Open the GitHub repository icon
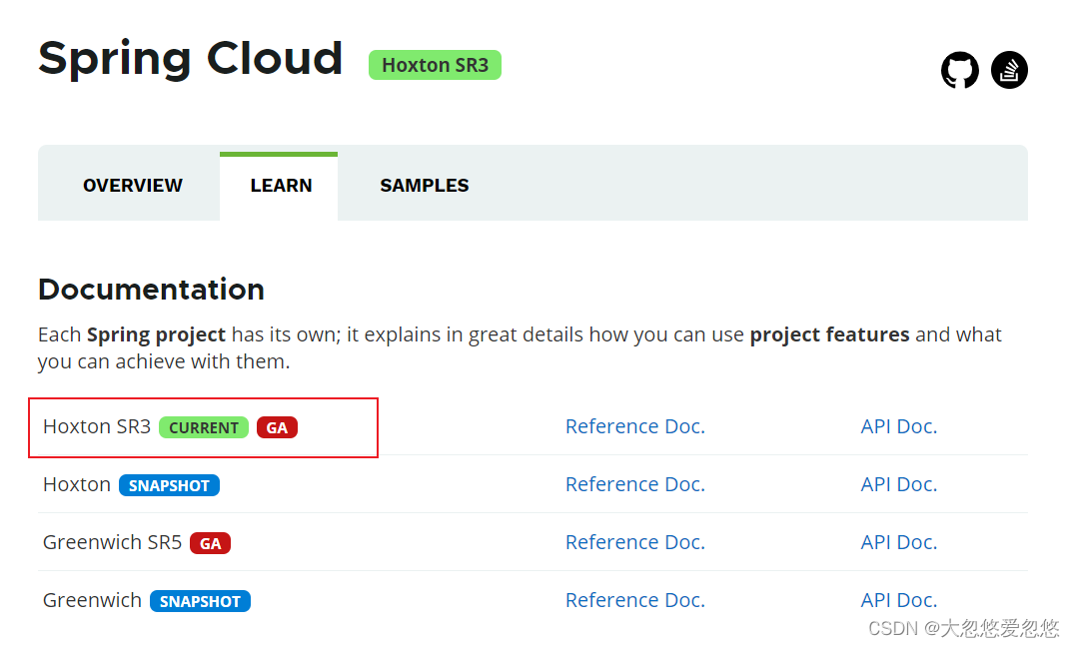Viewport: 1075px width, 647px height. coord(959,70)
